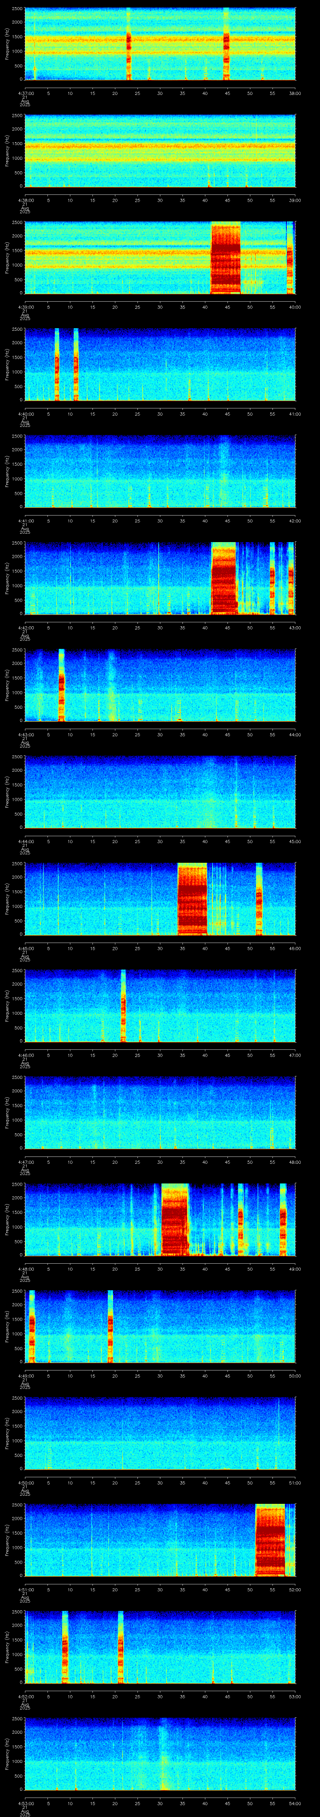320x1817 pixels.
Task: Open the 4:47:00 spectrogram panel
Action: (x=160, y=1112)
